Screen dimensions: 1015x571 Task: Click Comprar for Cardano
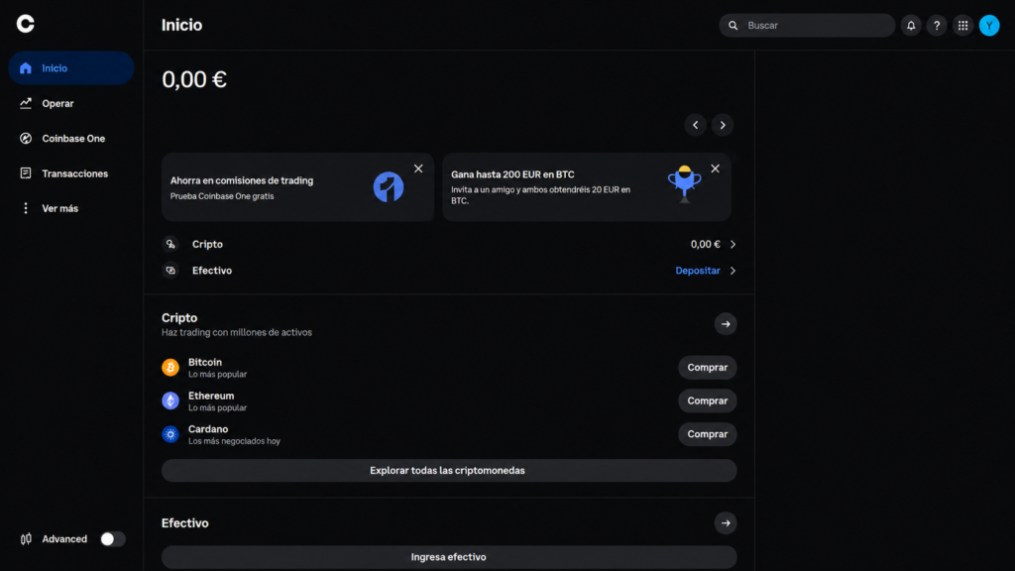707,434
